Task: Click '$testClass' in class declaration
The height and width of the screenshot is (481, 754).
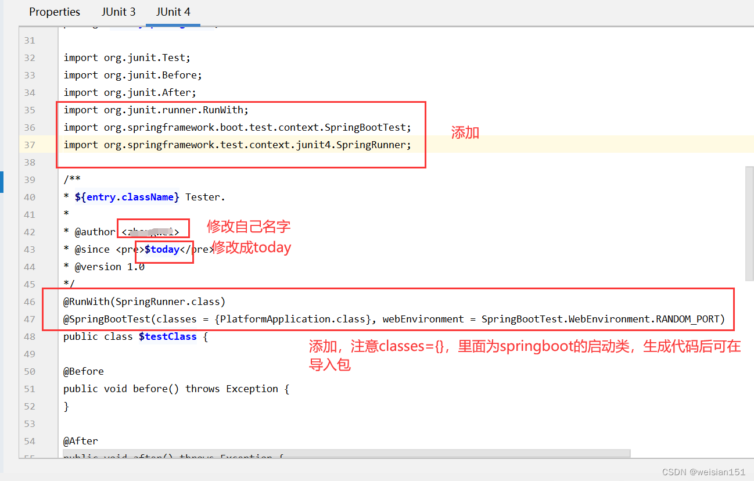Action: tap(168, 336)
